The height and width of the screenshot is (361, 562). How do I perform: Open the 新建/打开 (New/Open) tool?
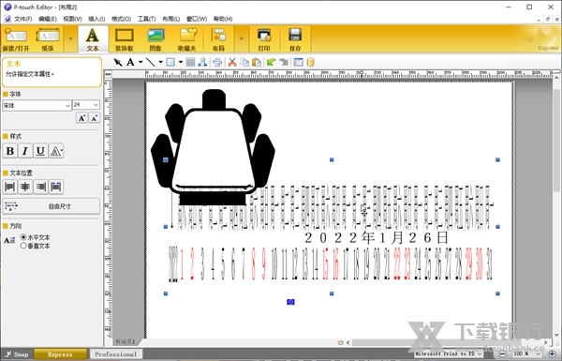coord(16,39)
